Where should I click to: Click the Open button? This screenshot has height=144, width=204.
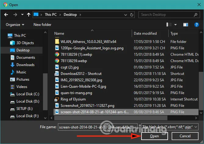point(154,136)
